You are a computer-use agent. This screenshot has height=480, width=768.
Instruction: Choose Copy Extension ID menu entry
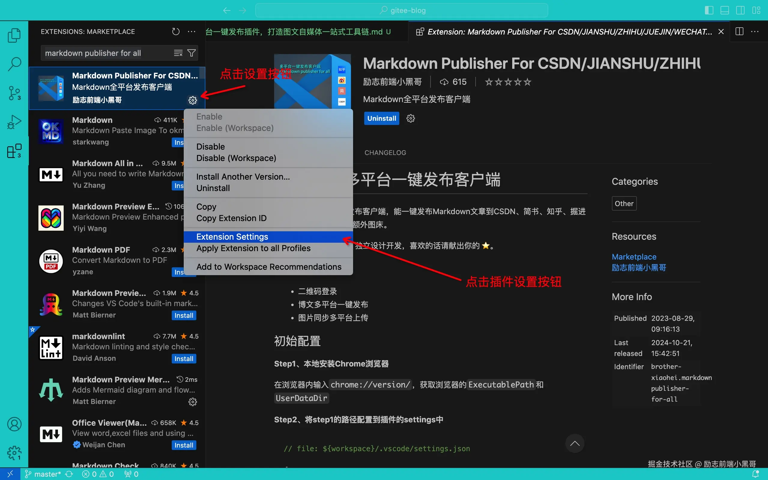(x=231, y=218)
